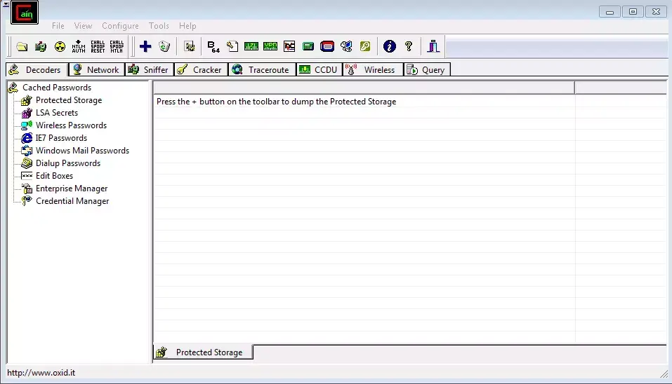The height and width of the screenshot is (384, 672).
Task: Select Dialup Passwords in the tree
Action: pyautogui.click(x=67, y=163)
